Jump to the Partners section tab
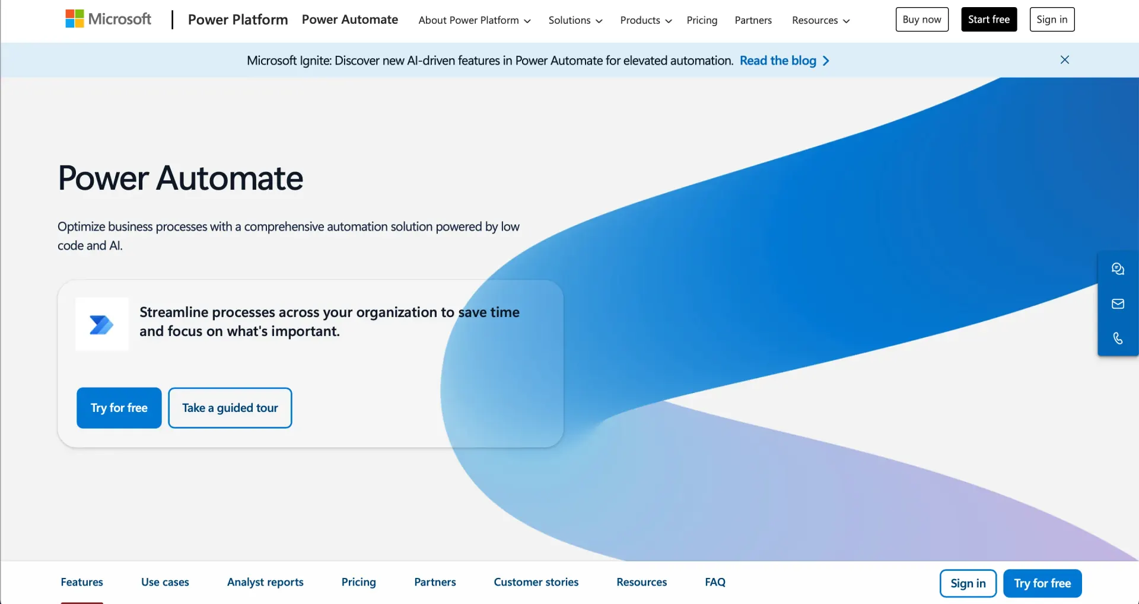This screenshot has height=604, width=1139. coord(435,582)
